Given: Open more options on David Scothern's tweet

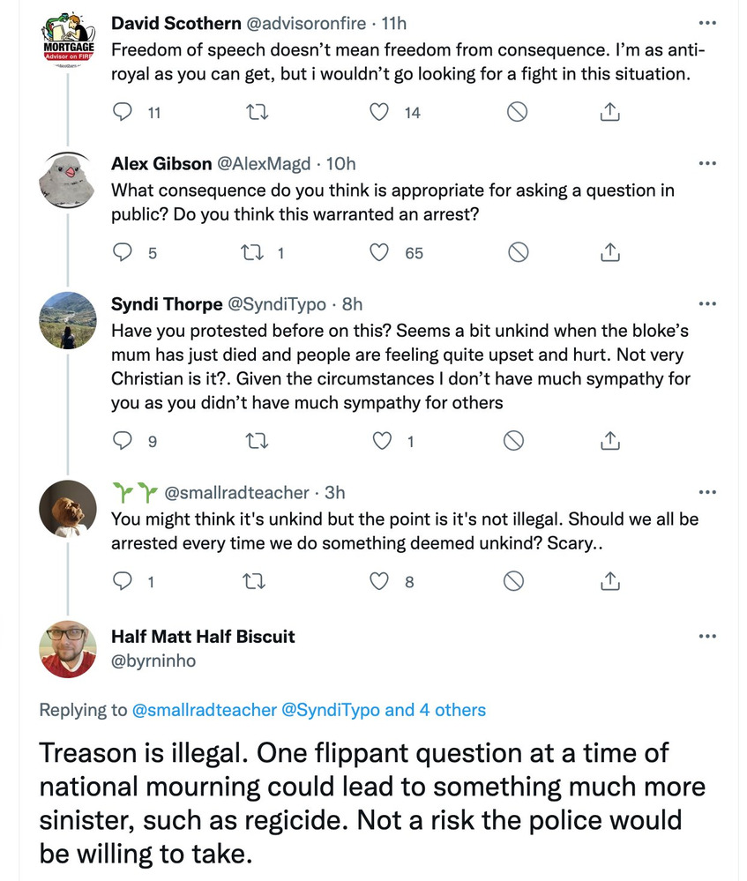Looking at the screenshot, I should [x=707, y=22].
